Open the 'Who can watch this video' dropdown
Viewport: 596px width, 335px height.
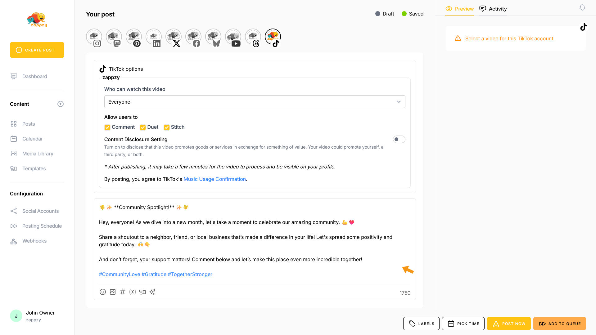255,102
